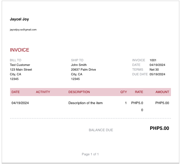Click the DESCRIPTION column header

click(79, 92)
